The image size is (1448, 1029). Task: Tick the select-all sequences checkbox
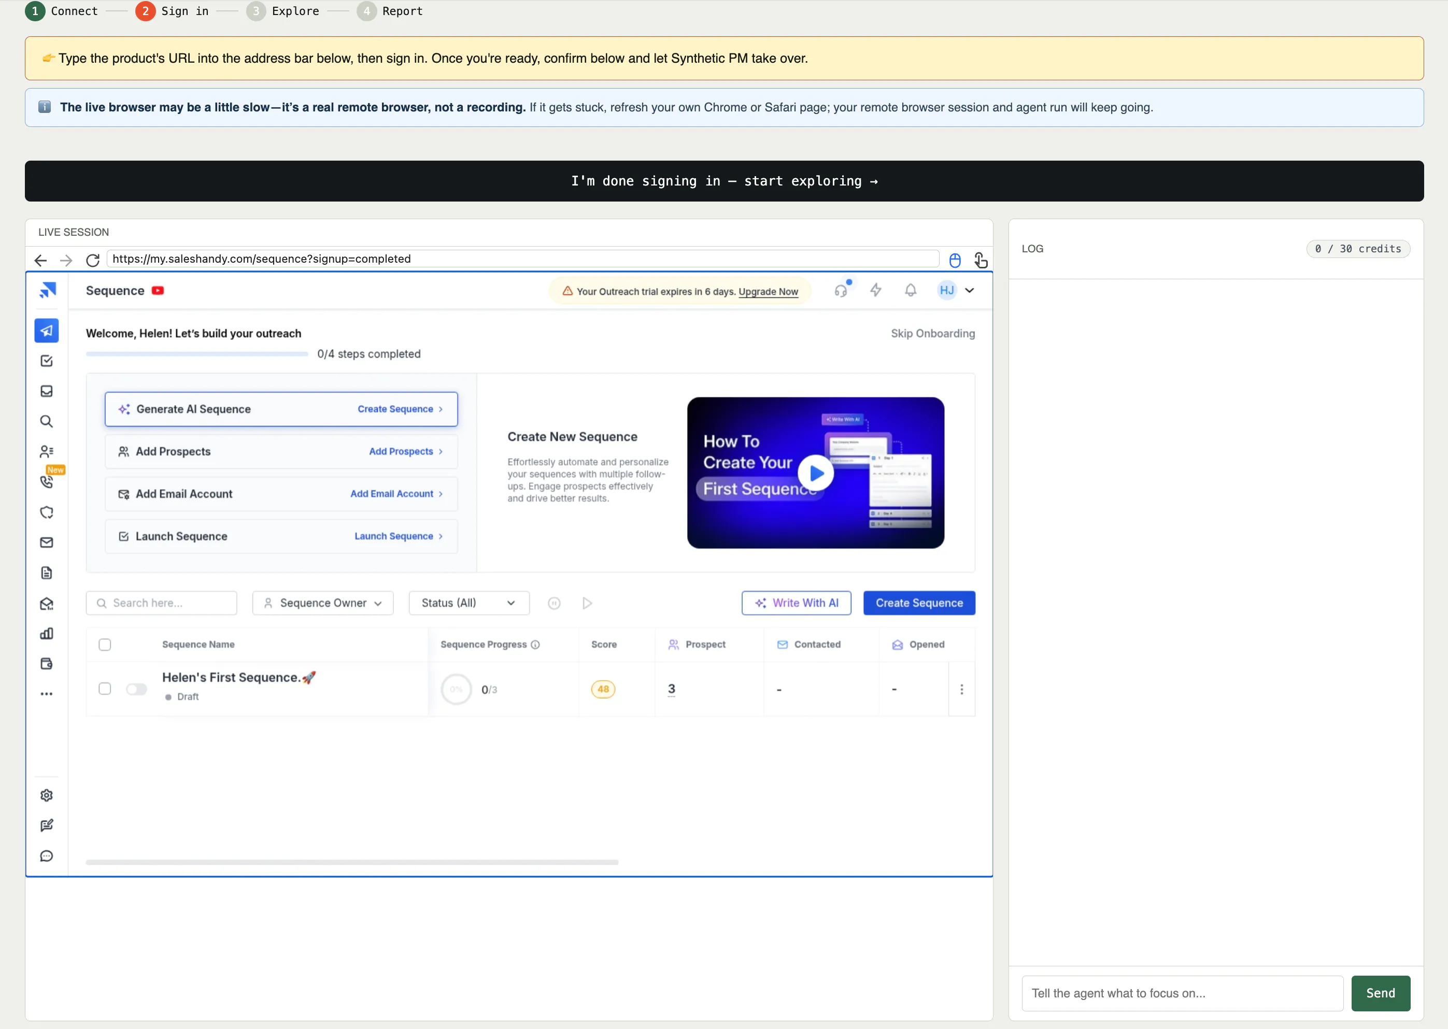(105, 645)
